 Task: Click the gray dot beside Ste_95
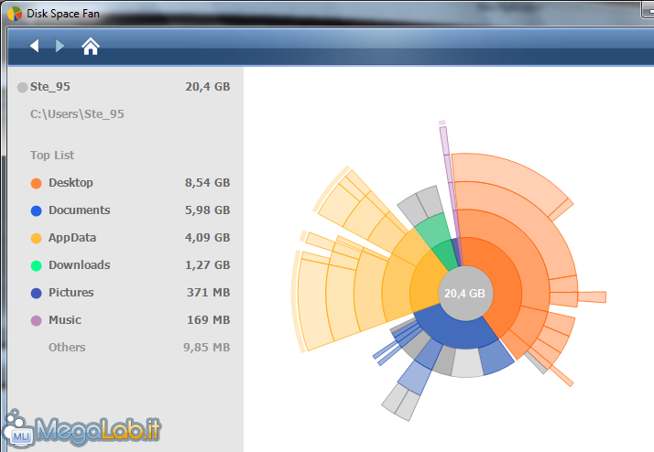tap(22, 88)
